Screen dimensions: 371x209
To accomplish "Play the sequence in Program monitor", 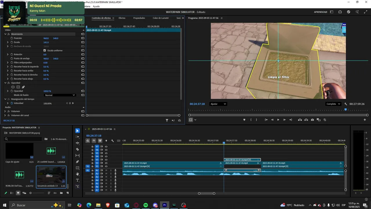I will click(278, 120).
